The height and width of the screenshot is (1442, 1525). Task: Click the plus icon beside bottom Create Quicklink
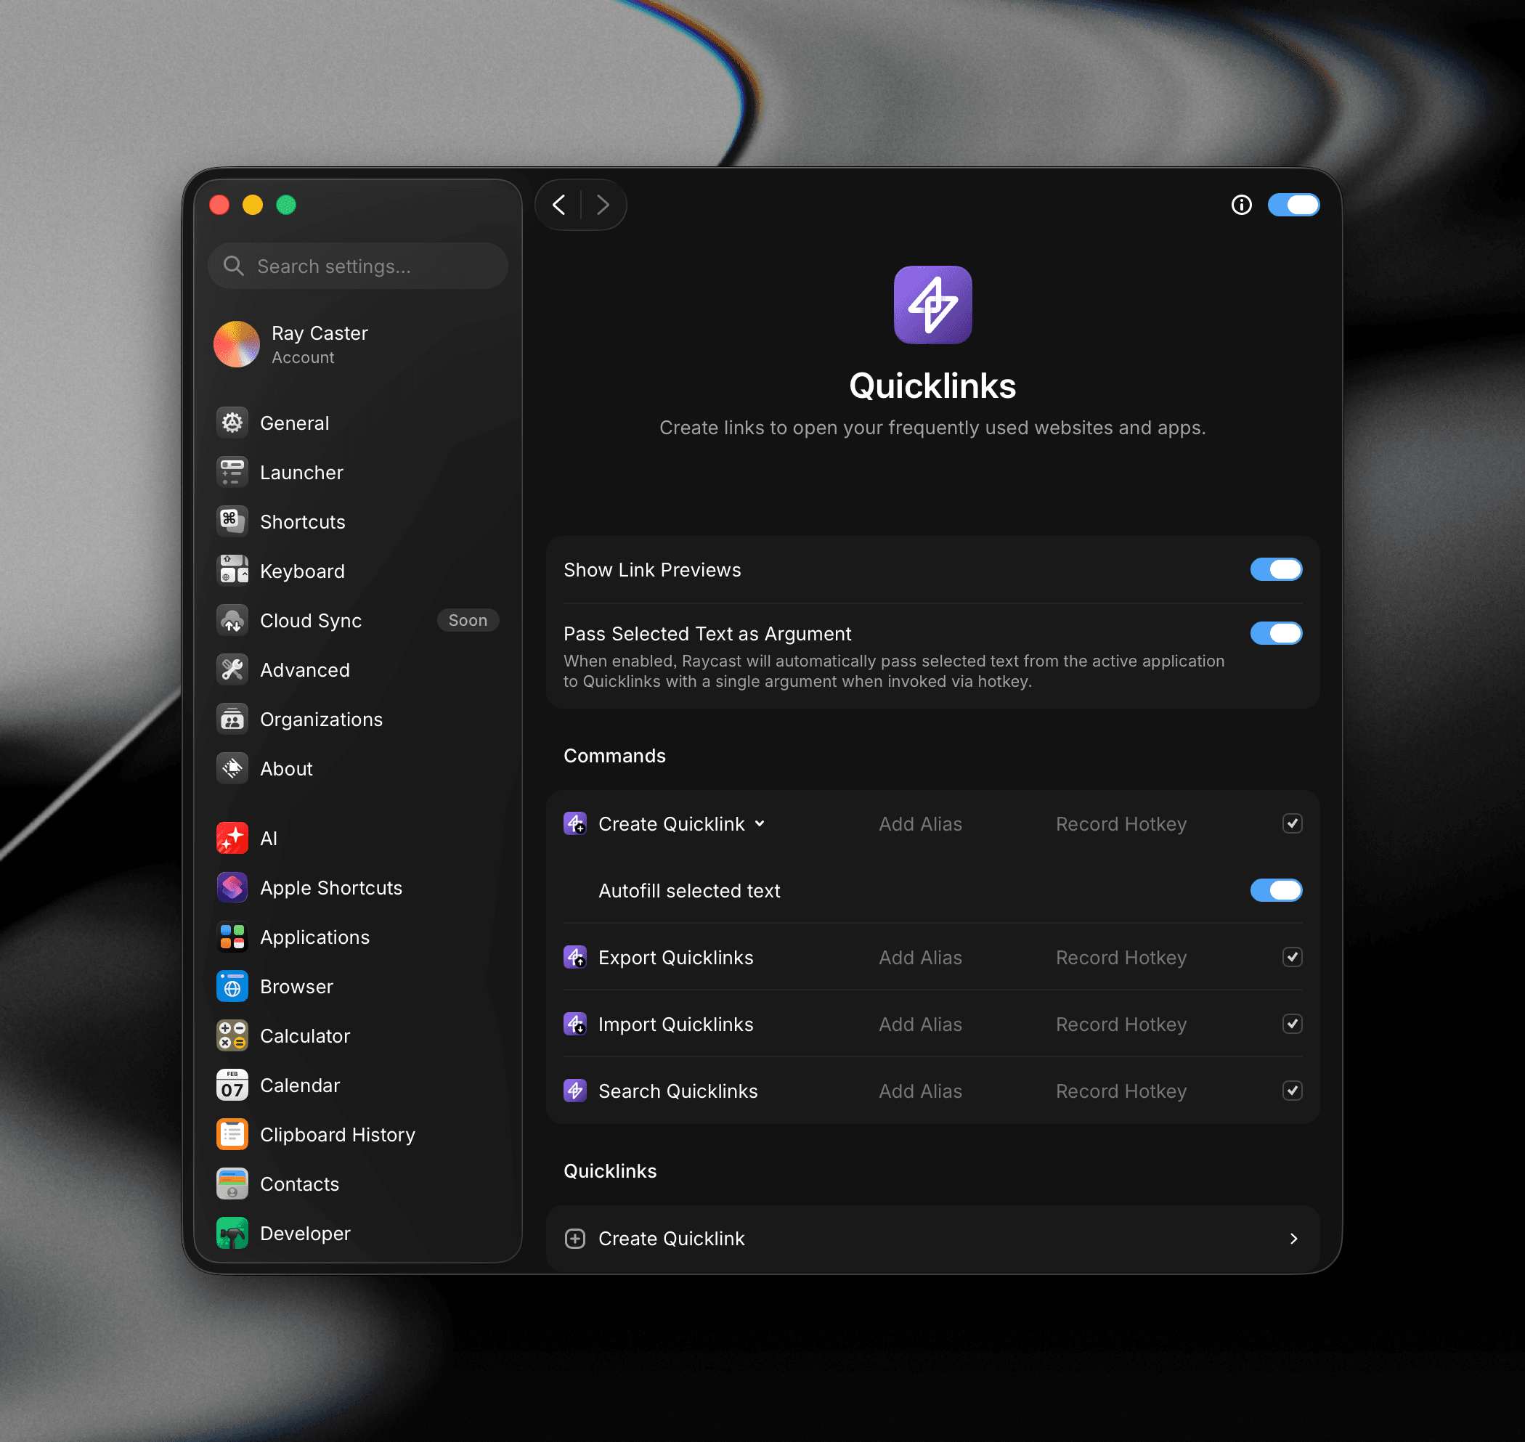click(575, 1238)
